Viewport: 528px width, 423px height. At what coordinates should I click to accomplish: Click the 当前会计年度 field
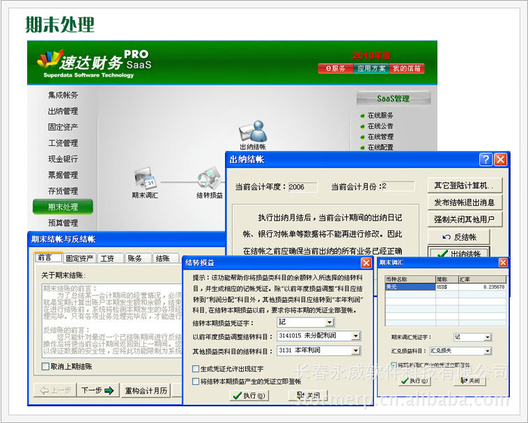tap(303, 187)
